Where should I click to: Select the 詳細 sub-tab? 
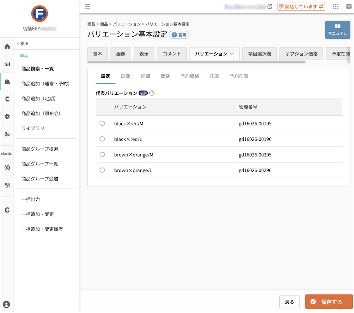145,76
